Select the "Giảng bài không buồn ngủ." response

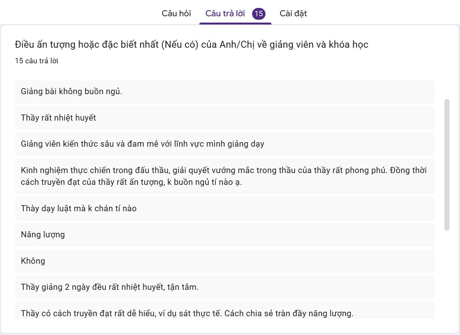point(72,92)
